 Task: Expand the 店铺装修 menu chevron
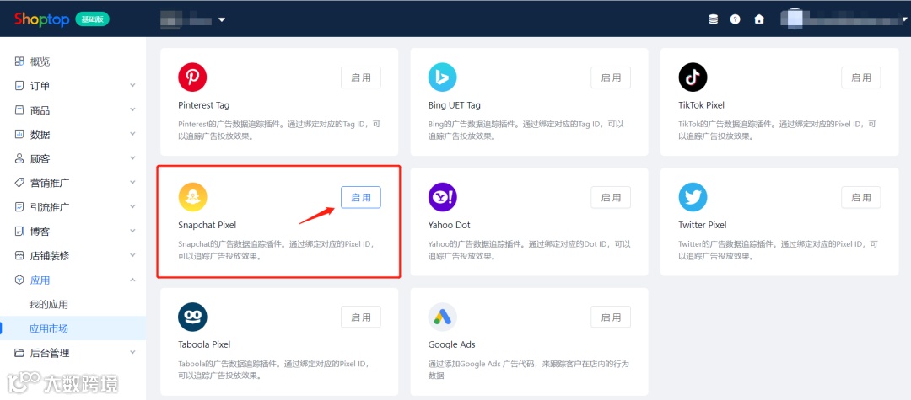coord(132,256)
